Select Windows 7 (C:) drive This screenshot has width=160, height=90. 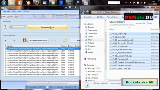(x=94, y=68)
